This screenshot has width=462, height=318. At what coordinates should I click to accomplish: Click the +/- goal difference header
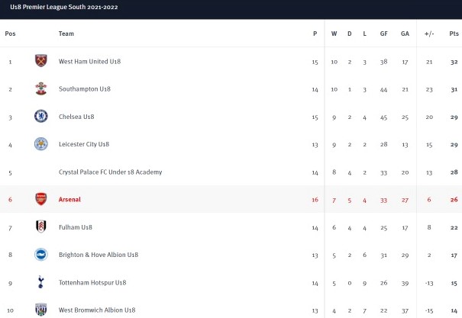[429, 34]
